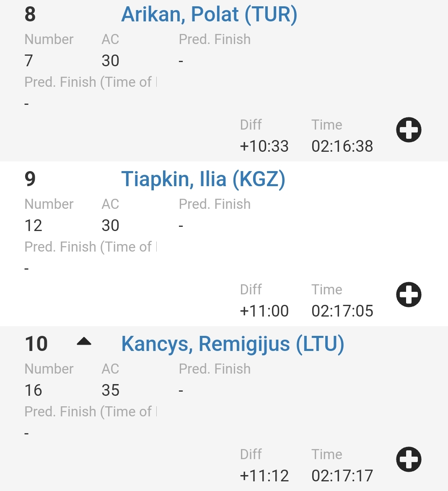Select Kancys, Remigijus (LTU) name link
Viewport: 448px width, 491px height.
(233, 344)
